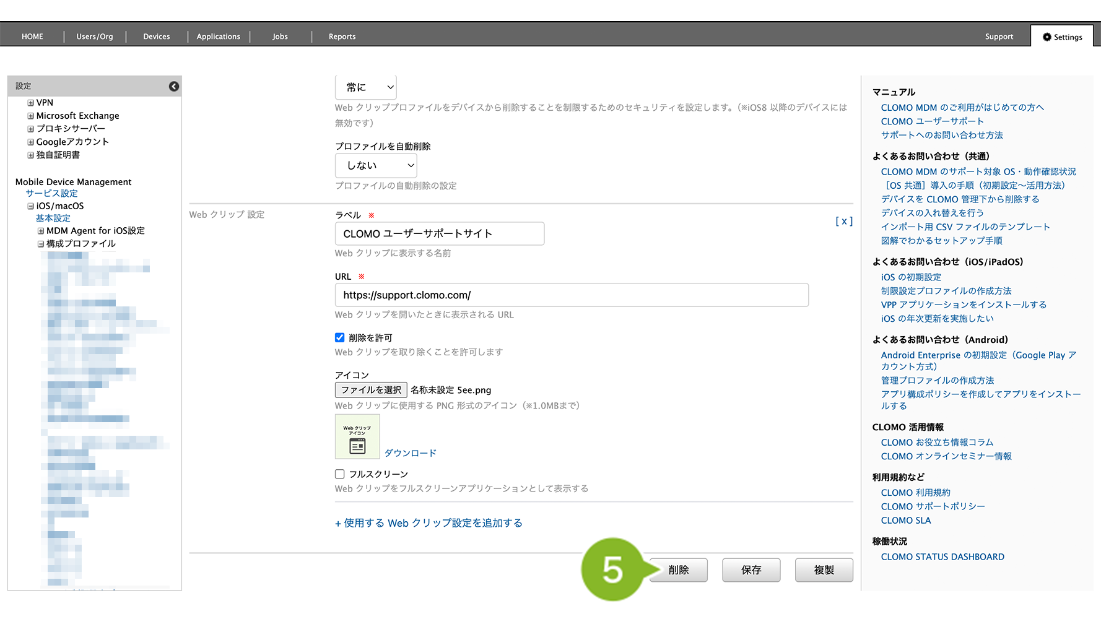
Task: Click ファイルを選択 to choose icon file
Action: pyautogui.click(x=371, y=390)
